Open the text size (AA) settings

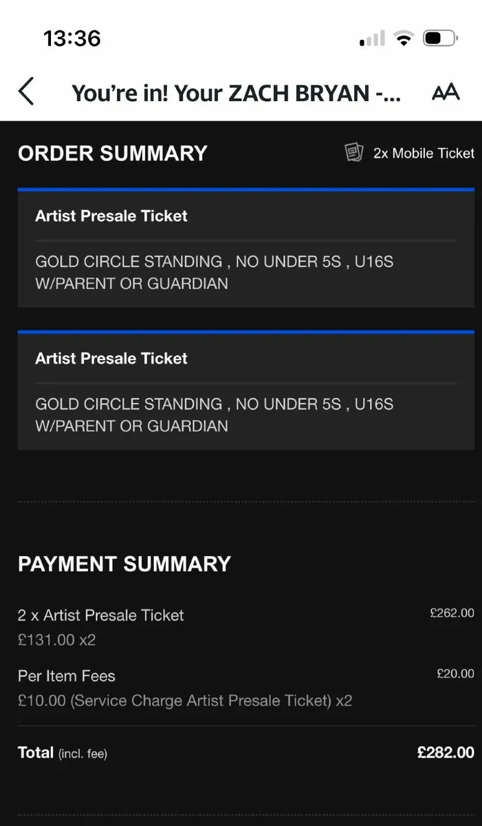click(x=446, y=92)
